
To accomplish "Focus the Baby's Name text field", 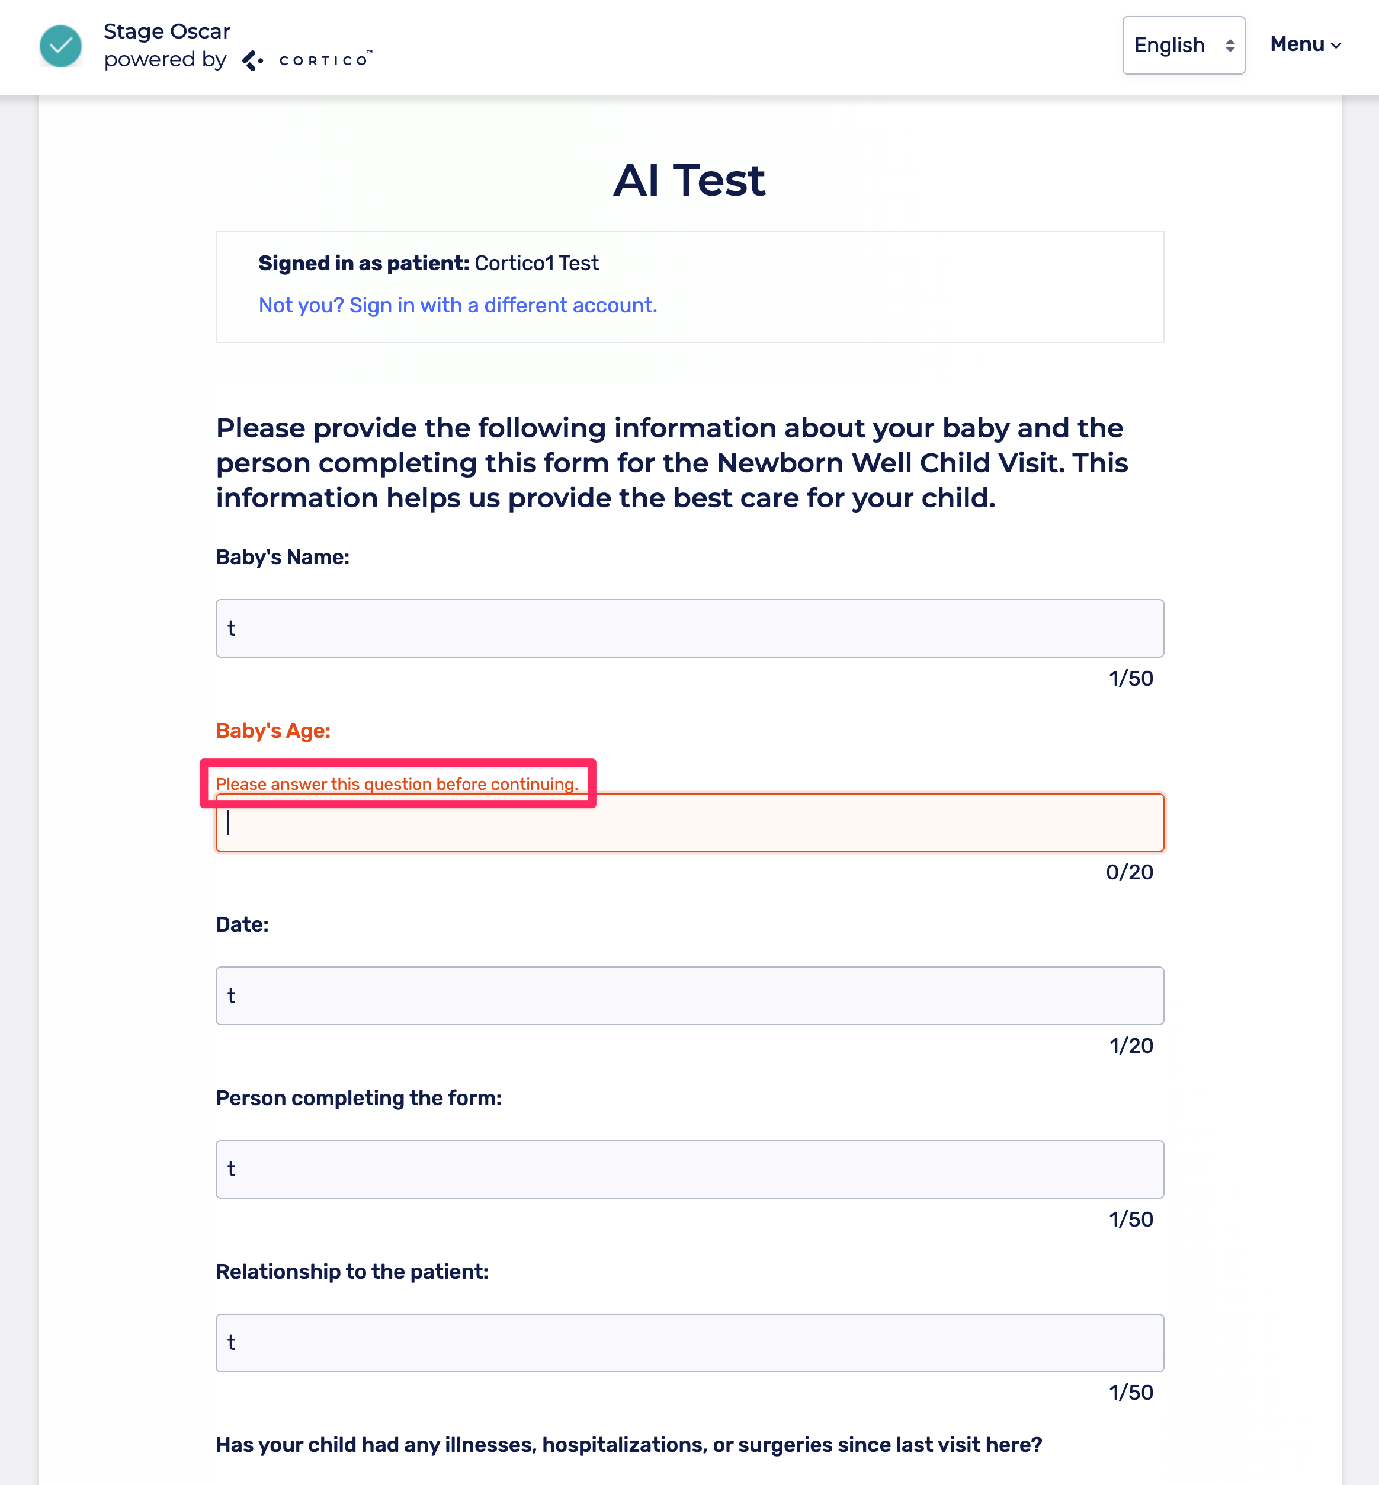I will click(x=689, y=628).
